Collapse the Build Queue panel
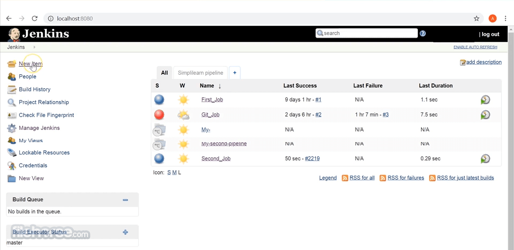Image resolution: width=514 pixels, height=250 pixels. click(x=125, y=200)
